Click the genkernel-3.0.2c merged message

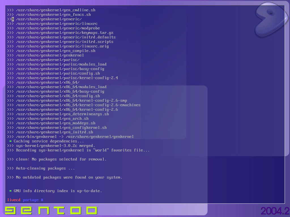[x=51, y=146]
